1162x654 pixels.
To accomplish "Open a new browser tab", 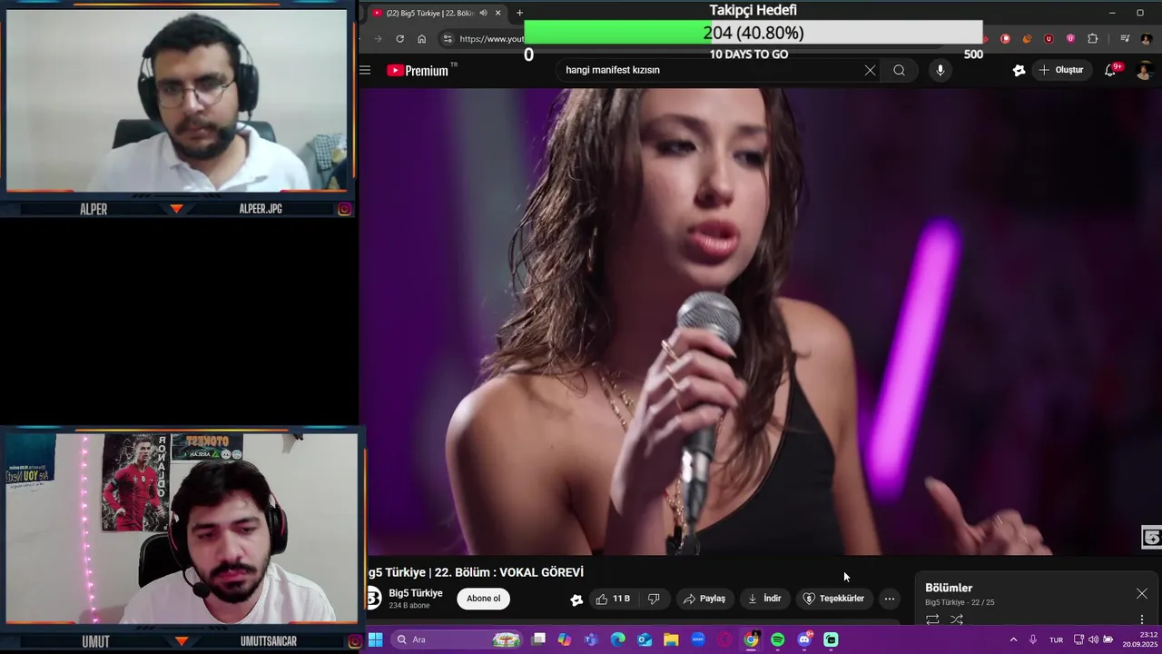I will point(519,13).
